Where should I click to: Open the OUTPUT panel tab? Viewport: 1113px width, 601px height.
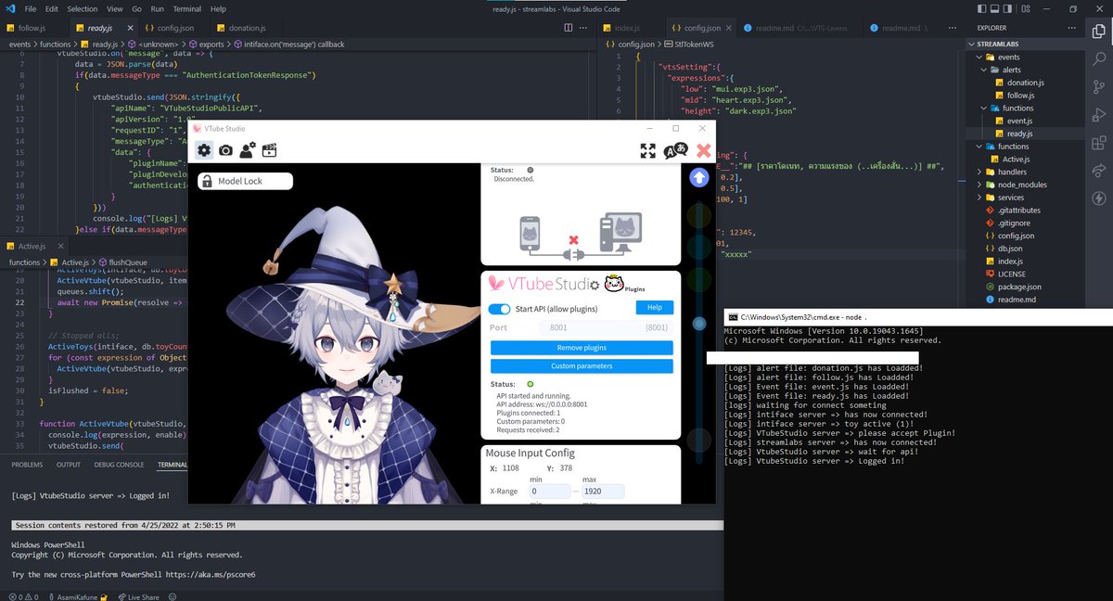[69, 465]
